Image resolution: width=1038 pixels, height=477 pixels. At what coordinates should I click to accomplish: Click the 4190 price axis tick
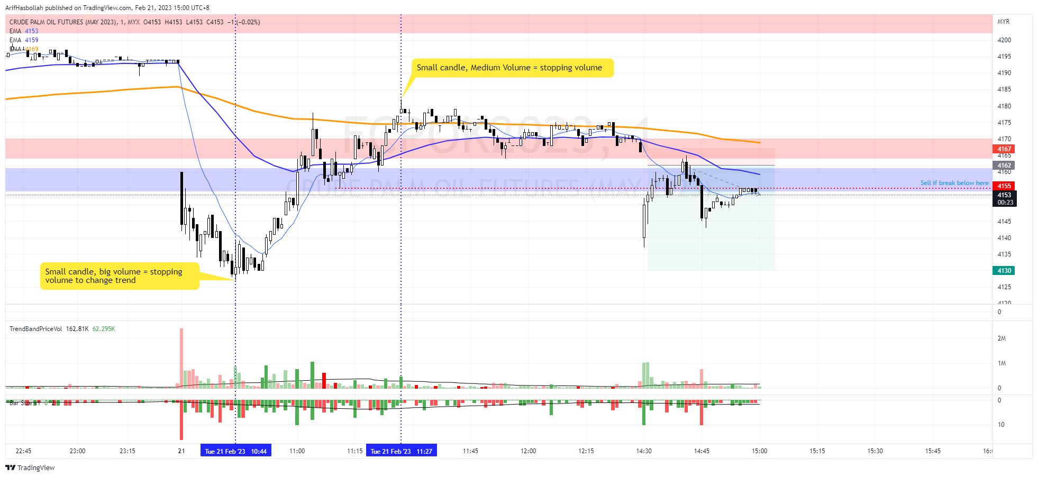1004,73
